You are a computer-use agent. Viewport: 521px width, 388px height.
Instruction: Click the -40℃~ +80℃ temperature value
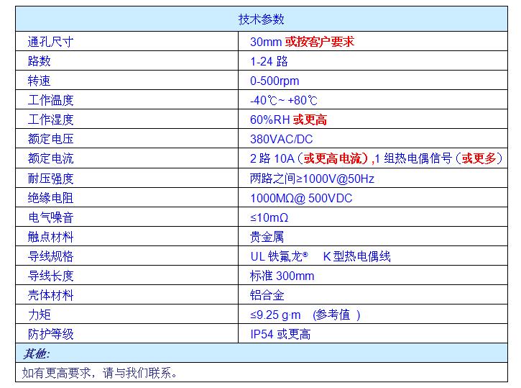[284, 101]
